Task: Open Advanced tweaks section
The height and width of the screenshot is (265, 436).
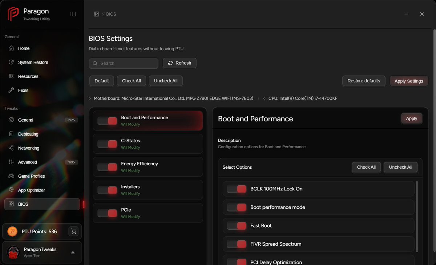Action: click(x=42, y=162)
